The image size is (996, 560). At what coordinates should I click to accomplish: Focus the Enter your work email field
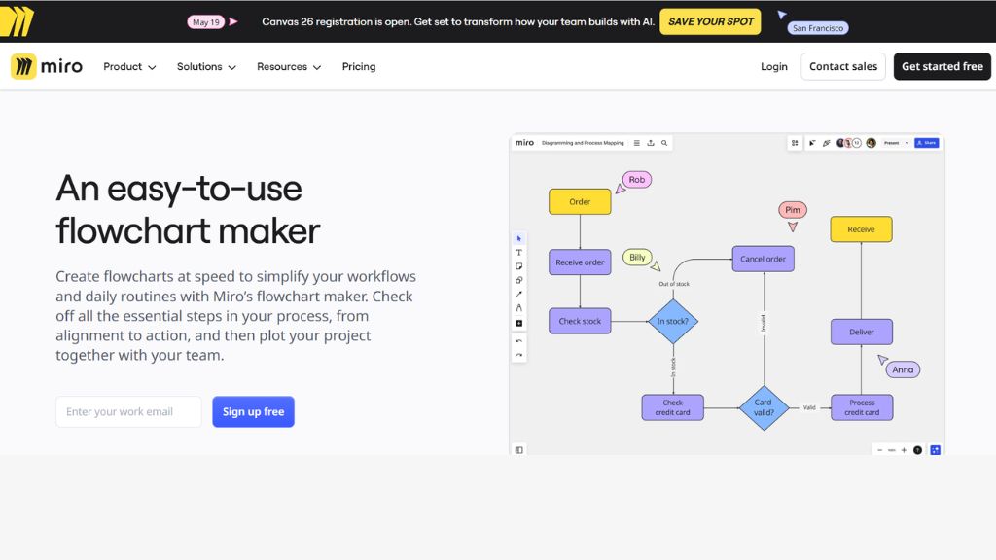click(x=129, y=411)
